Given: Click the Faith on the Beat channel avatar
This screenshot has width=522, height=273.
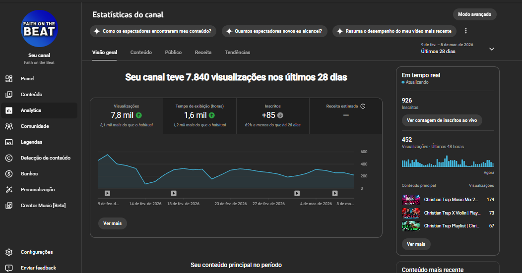Looking at the screenshot, I should [39, 29].
